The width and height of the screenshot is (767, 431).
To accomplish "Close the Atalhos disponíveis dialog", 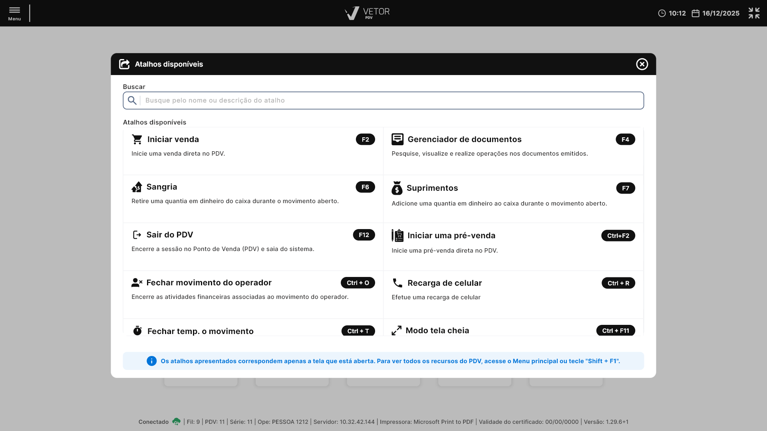I will tap(642, 64).
